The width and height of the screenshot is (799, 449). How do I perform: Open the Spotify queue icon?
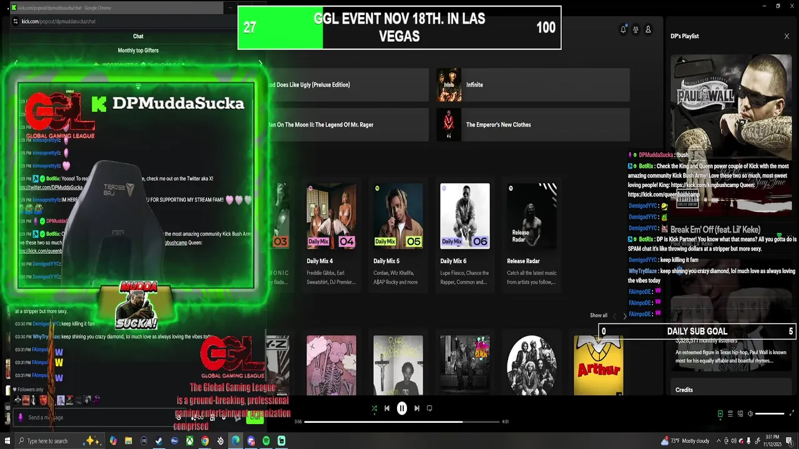click(730, 413)
